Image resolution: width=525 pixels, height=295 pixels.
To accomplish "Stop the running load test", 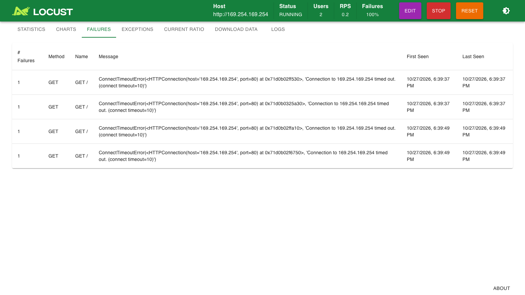I will 439,11.
